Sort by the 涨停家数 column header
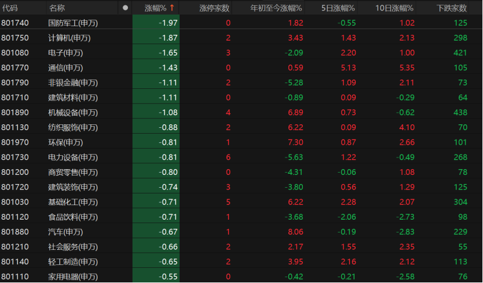483x283 pixels. (214, 8)
